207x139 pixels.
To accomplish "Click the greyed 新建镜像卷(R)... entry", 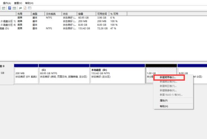I will [168, 91].
